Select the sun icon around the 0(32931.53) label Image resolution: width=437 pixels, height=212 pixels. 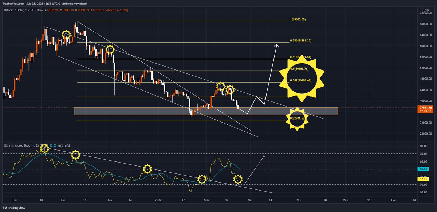(x=298, y=119)
